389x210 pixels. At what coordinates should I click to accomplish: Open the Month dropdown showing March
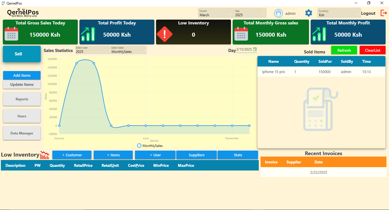(216, 13)
